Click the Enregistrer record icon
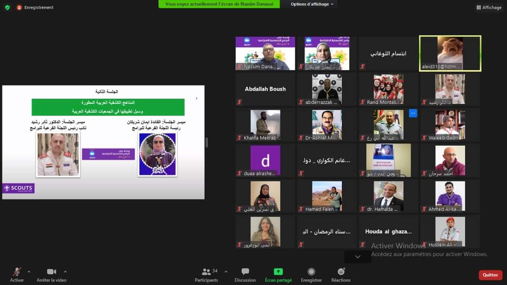 (x=311, y=272)
